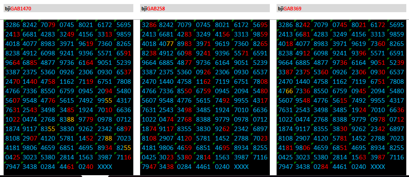
Task: Select cell 0284 with red 84 in GAB369 grid
Action: (321, 167)
